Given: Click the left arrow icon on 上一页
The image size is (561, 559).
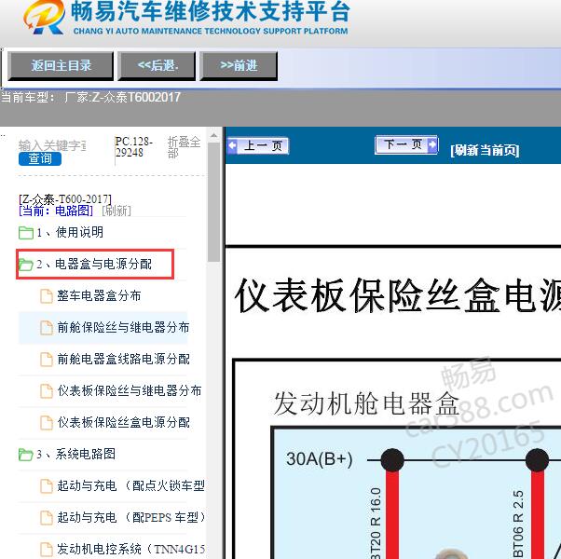Looking at the screenshot, I should point(233,146).
